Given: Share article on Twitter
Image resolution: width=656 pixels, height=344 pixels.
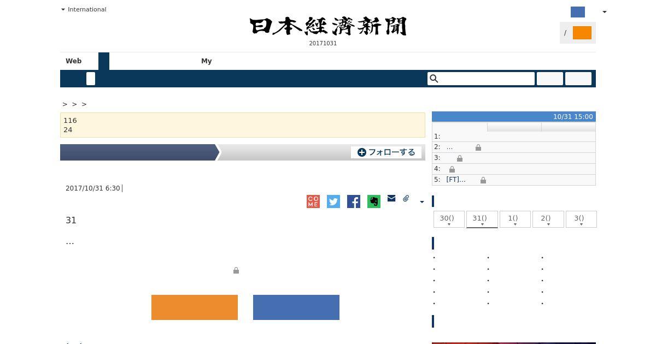Looking at the screenshot, I should pos(333,201).
